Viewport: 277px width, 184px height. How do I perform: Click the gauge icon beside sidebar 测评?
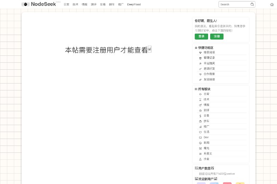[x=200, y=111]
